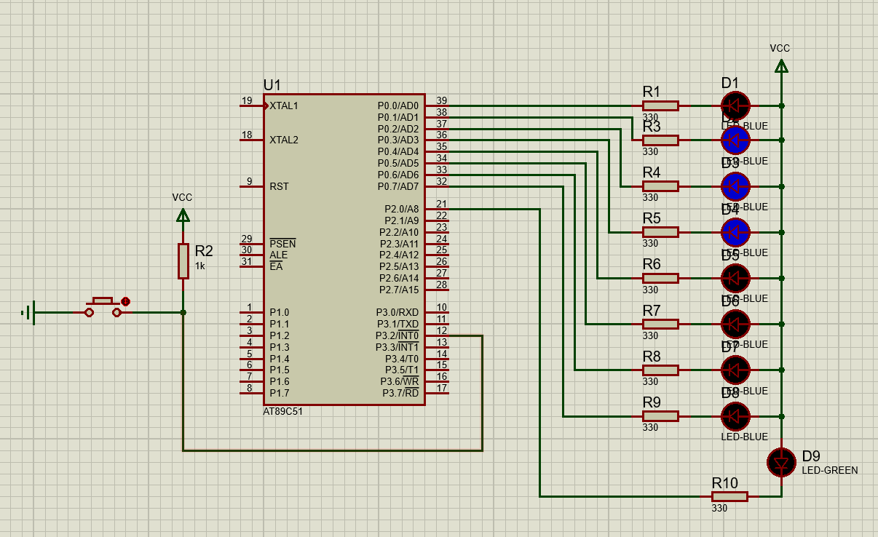Click the VCC terminal above the LEDs
878x537 pixels.
[781, 66]
